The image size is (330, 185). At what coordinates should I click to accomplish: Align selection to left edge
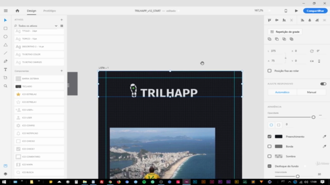303,20
